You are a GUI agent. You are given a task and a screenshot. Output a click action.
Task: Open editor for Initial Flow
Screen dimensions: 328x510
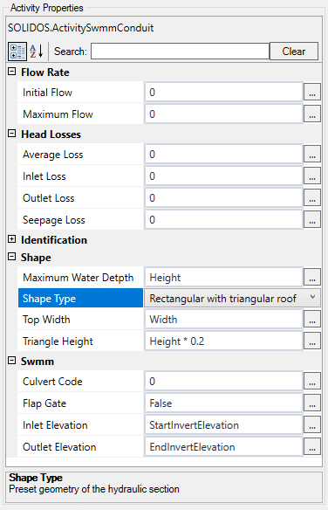[x=312, y=92]
